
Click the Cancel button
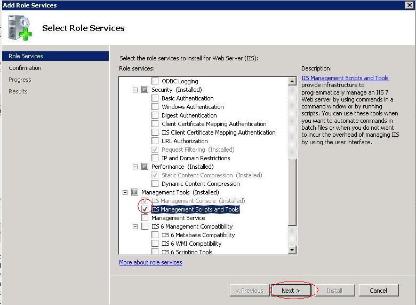click(378, 291)
